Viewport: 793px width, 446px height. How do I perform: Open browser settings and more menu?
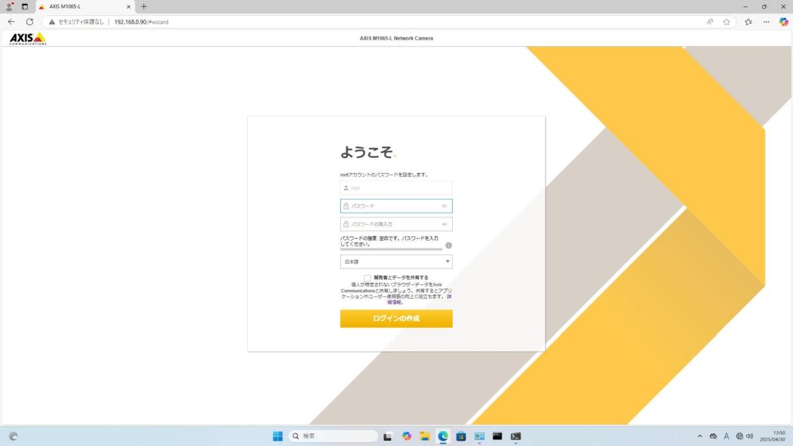pyautogui.click(x=766, y=22)
